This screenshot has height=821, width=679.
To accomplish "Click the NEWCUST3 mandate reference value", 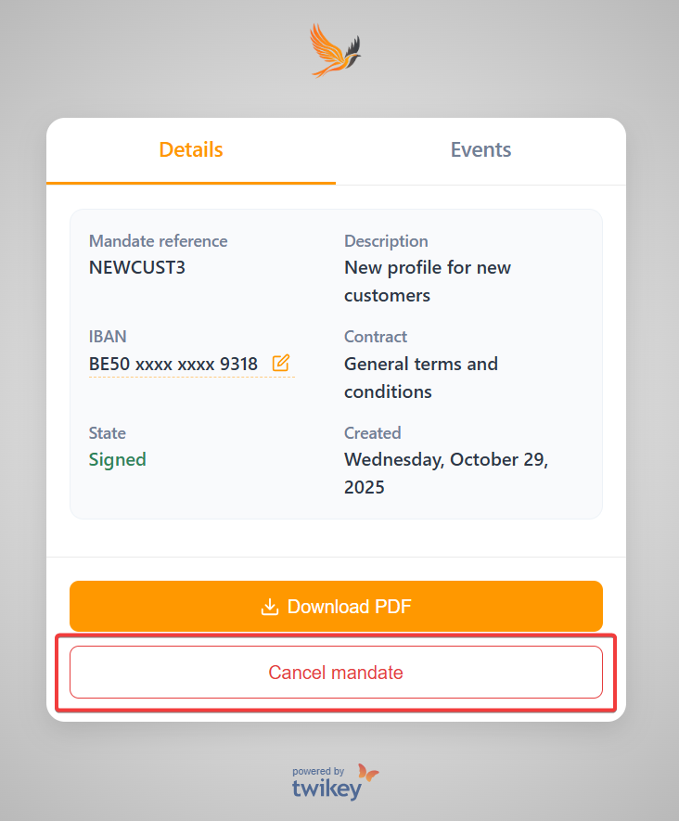I will [135, 267].
